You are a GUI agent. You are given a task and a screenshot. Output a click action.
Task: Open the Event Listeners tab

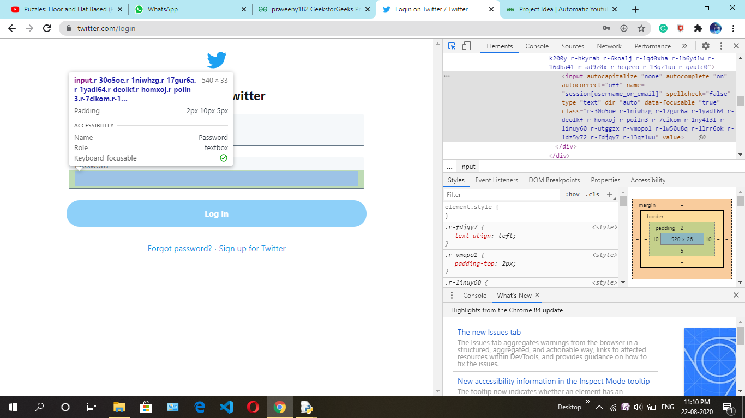pos(496,180)
